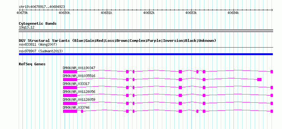Screen dimensions: 282x129
Task: Open the DMKN|NM_001190347 transcript label
Action: click(79, 68)
